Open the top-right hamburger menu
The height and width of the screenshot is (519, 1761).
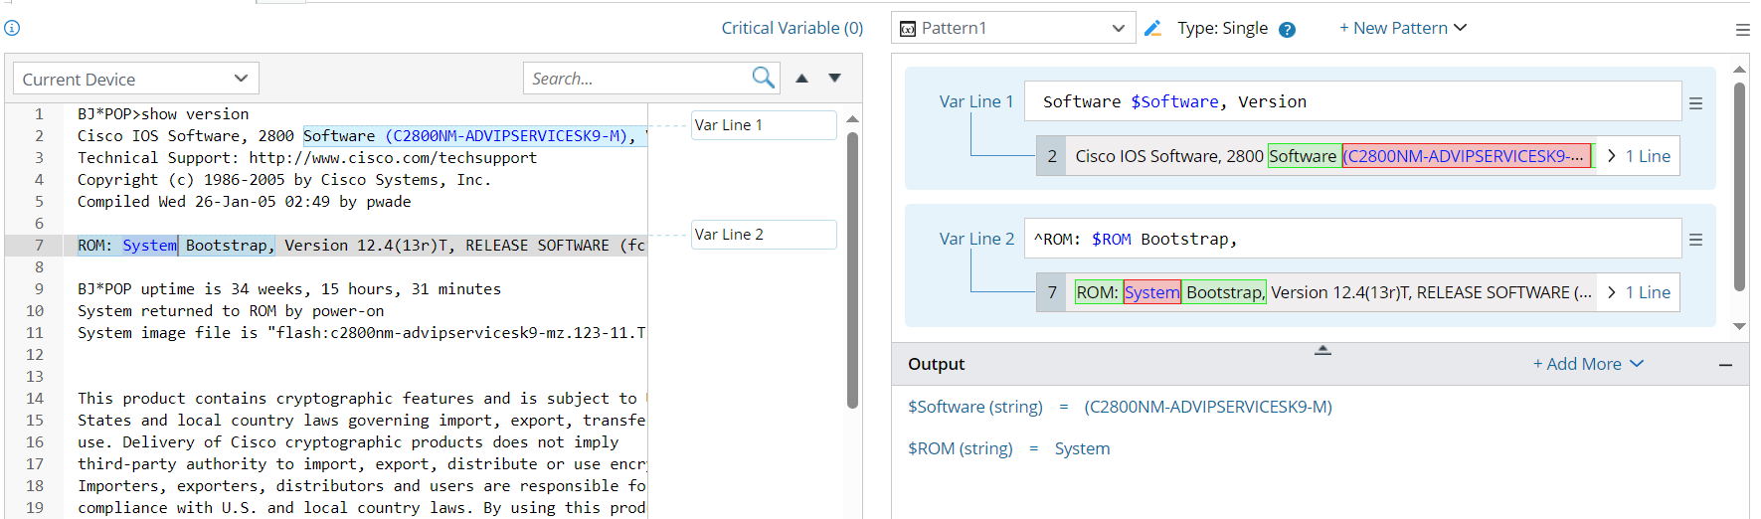1742,30
